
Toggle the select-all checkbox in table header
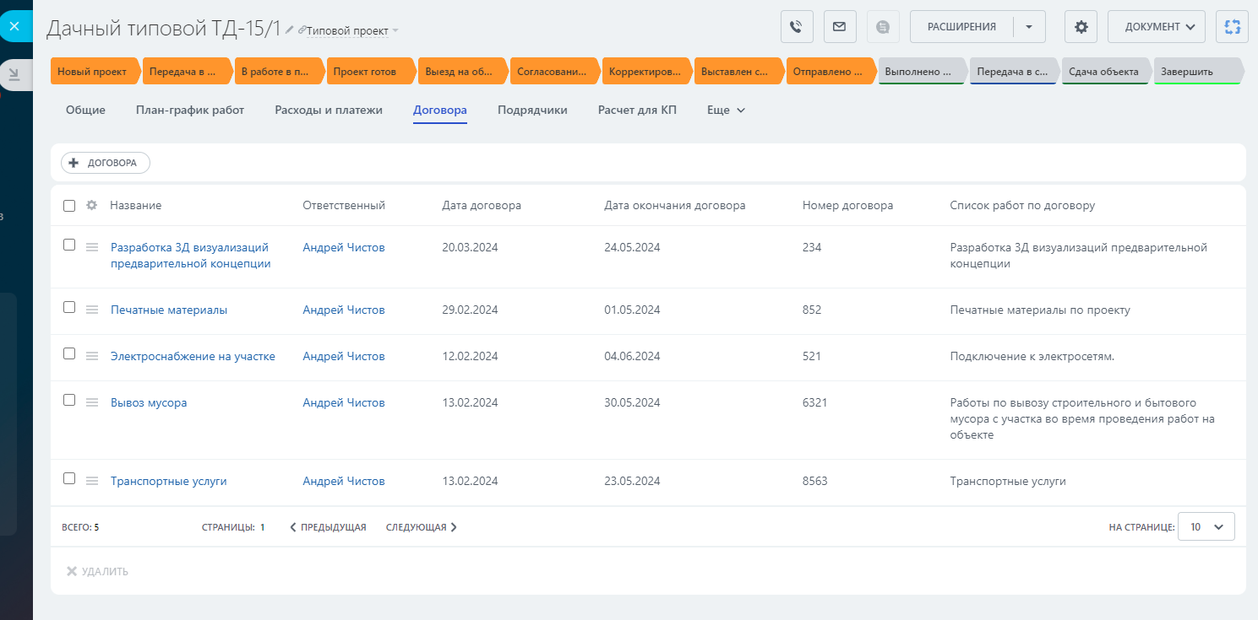click(69, 205)
